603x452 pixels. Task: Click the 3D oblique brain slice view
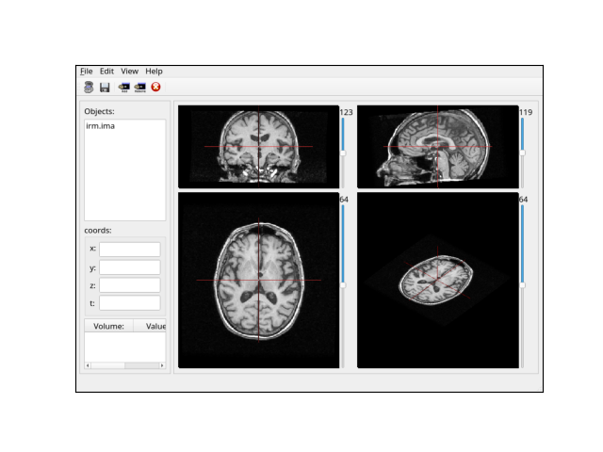pyautogui.click(x=437, y=281)
